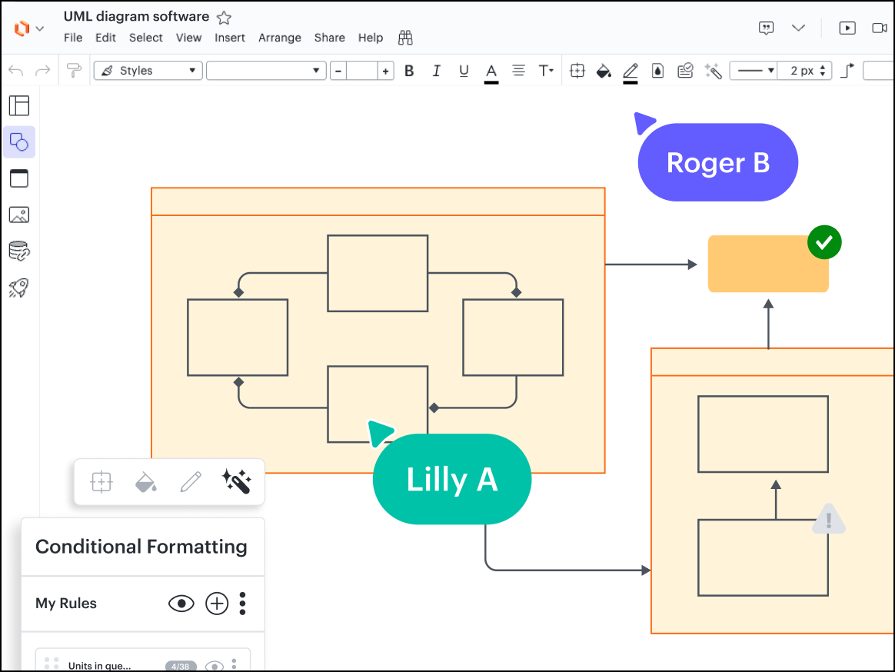The width and height of the screenshot is (895, 672).
Task: Click the floating toolbar target icon
Action: click(x=101, y=482)
